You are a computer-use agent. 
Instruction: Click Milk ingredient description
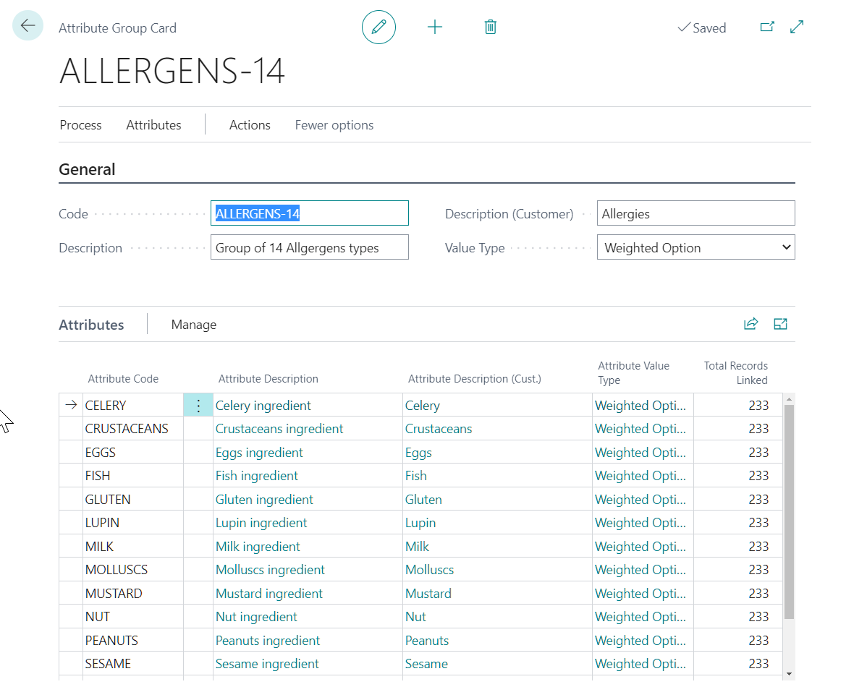tap(258, 547)
